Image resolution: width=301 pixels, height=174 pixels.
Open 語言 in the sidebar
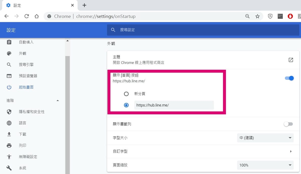click(23, 123)
